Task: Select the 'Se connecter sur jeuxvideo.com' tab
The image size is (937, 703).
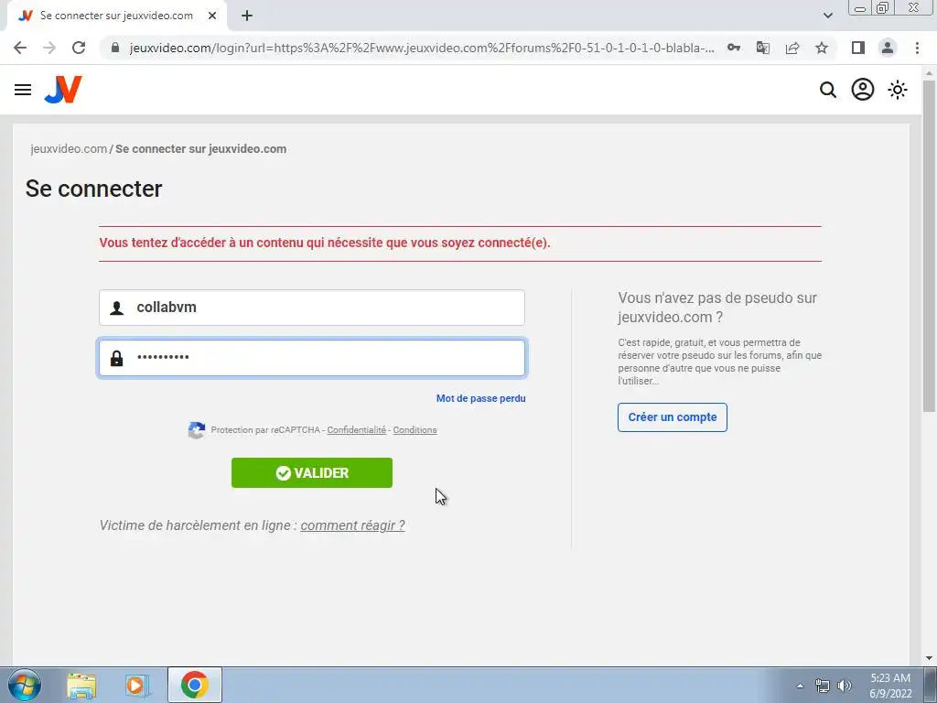Action: [116, 16]
